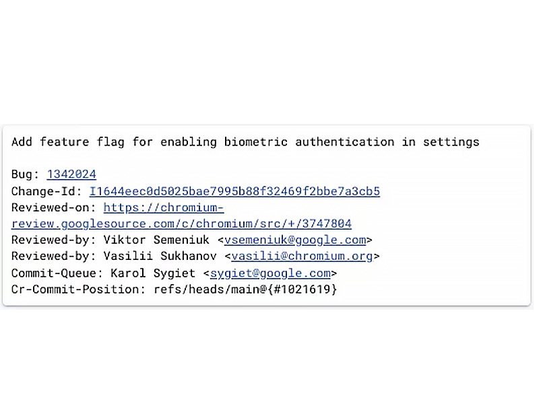This screenshot has width=539, height=404.
Task: Open the https://chromium- review URL line
Action: (x=164, y=207)
